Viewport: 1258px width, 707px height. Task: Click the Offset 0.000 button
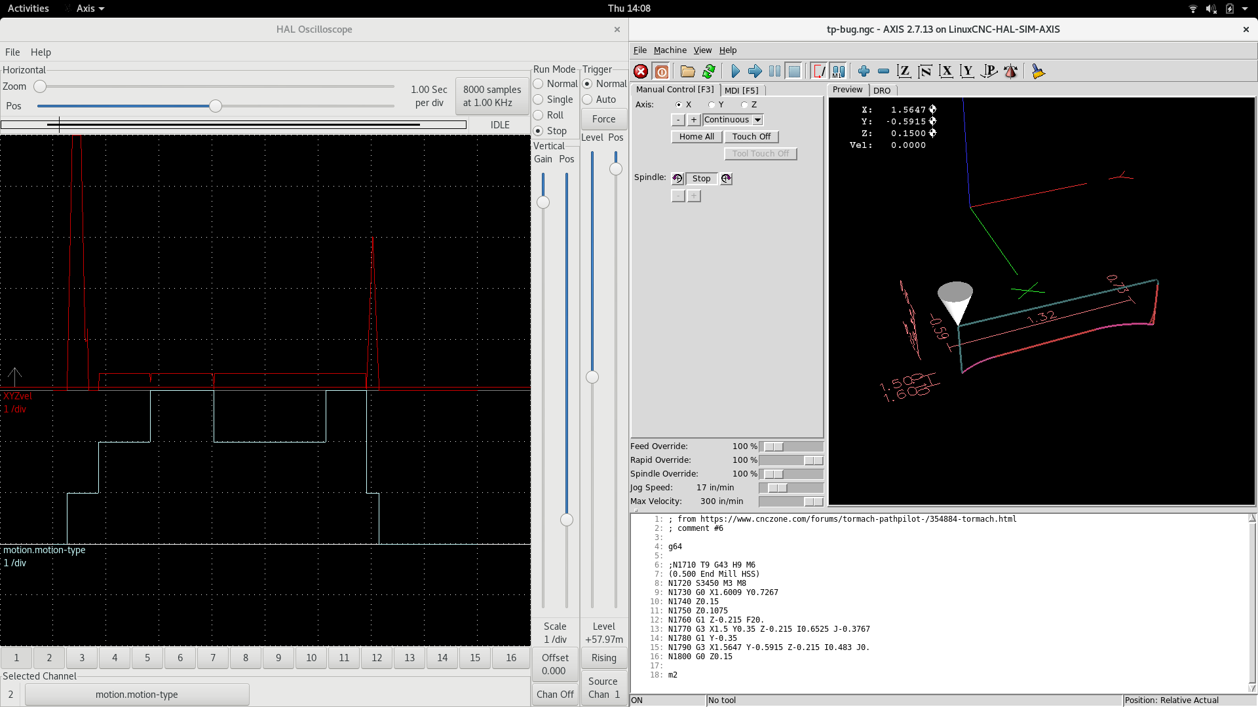coord(555,664)
